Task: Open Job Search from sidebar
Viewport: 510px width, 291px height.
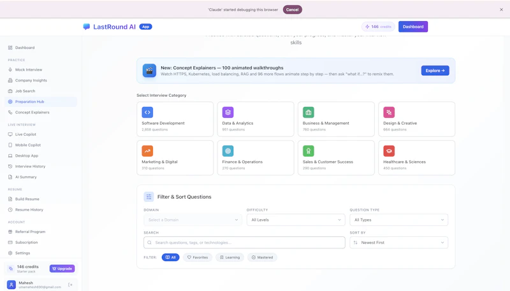Action: click(25, 91)
